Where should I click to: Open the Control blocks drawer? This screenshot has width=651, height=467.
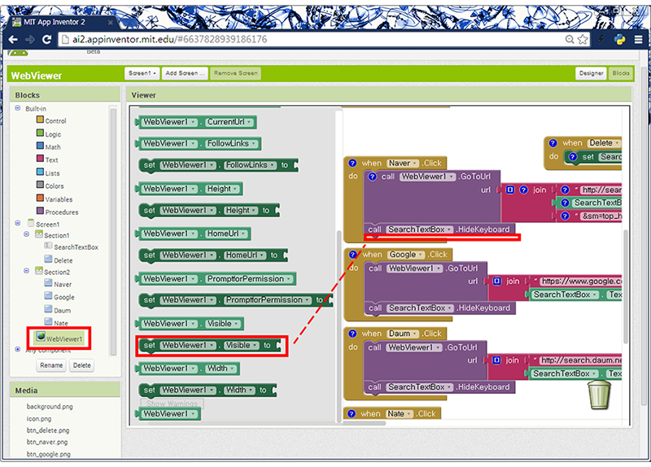coord(51,120)
